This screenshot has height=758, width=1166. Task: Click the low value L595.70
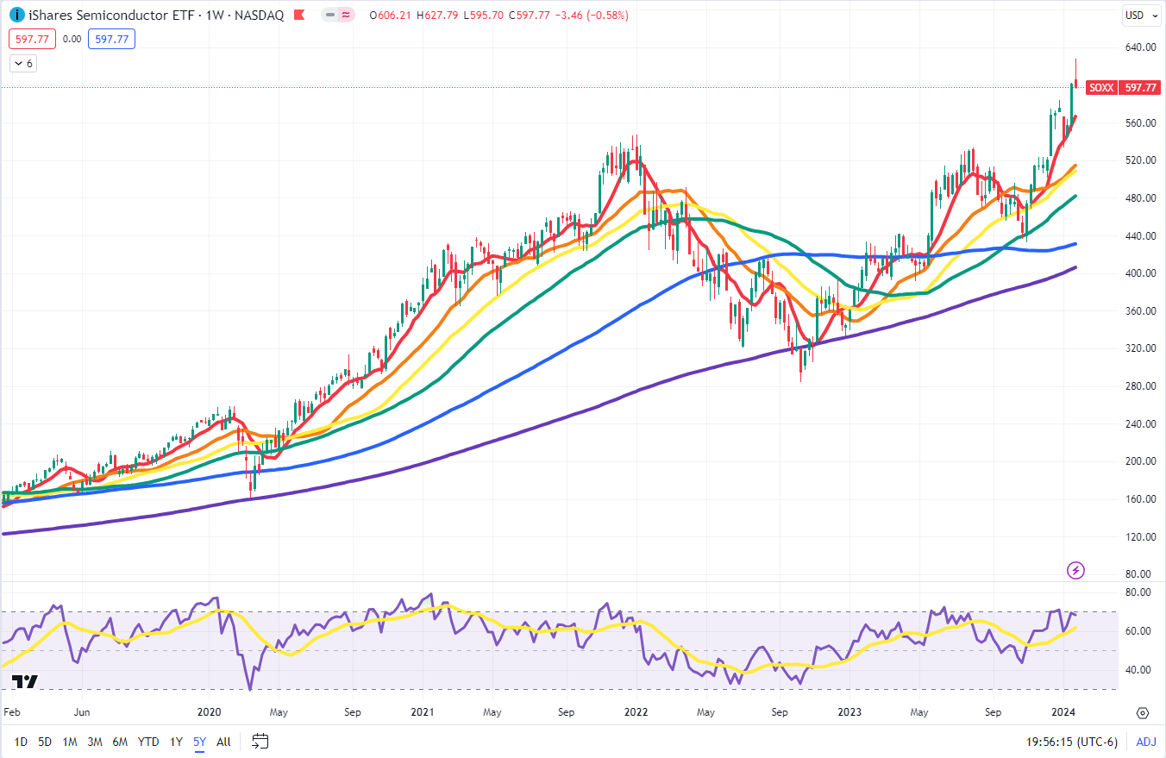click(483, 16)
